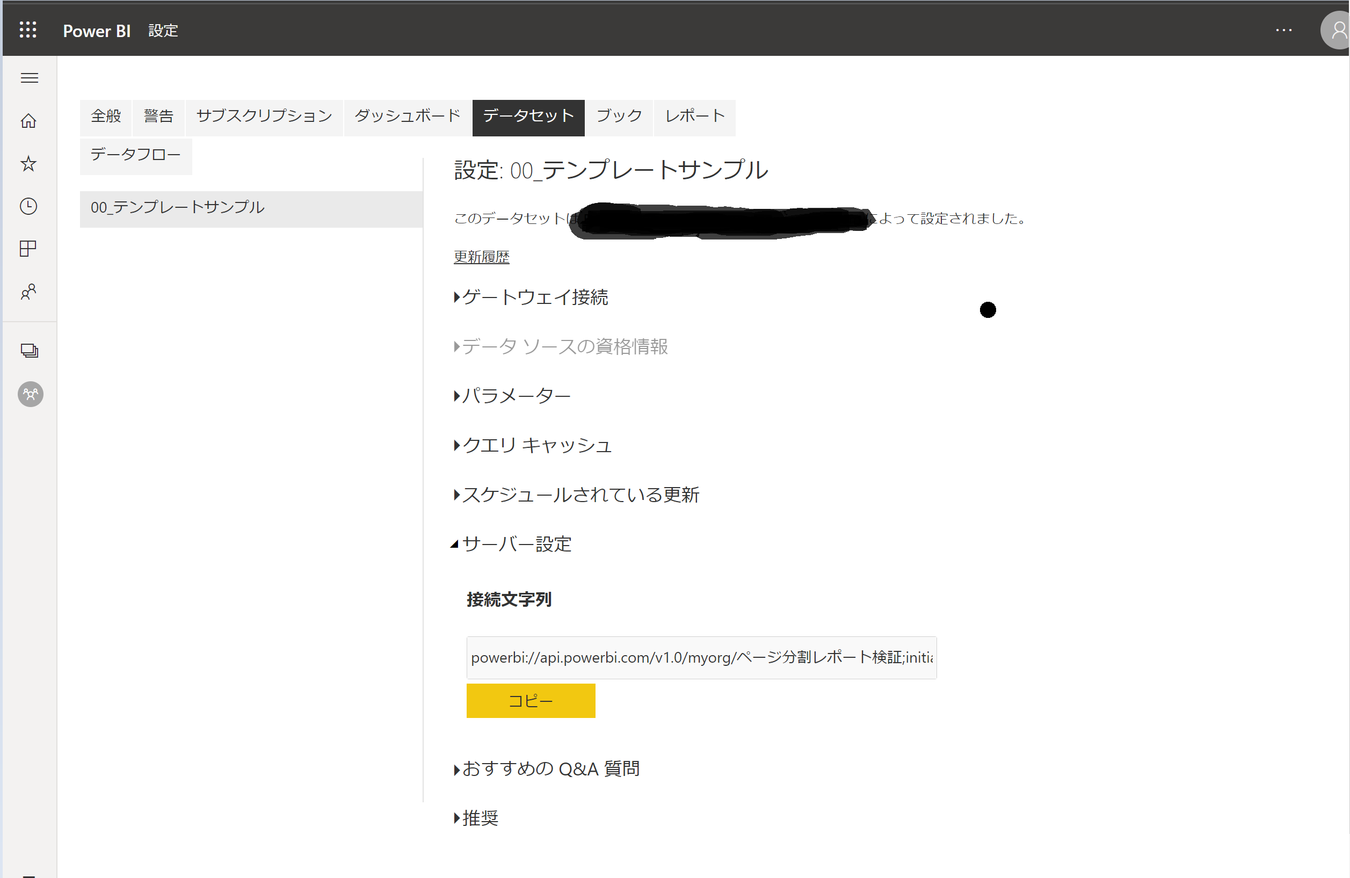Collapse サーバー設定 section
The width and height of the screenshot is (1350, 878).
[x=516, y=544]
